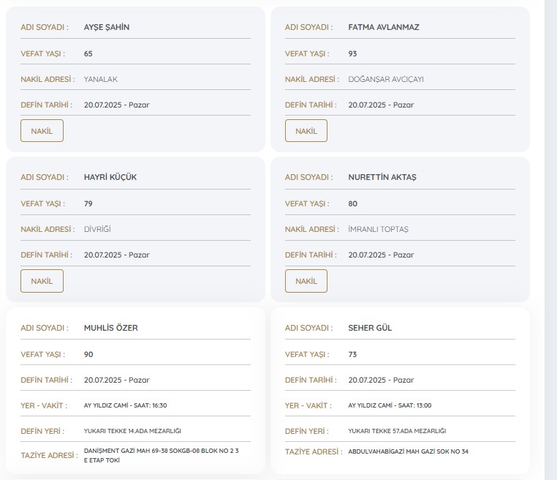
Task: Click the DANİŞMENT GAZİ MAH condolence address
Action: tap(162, 456)
